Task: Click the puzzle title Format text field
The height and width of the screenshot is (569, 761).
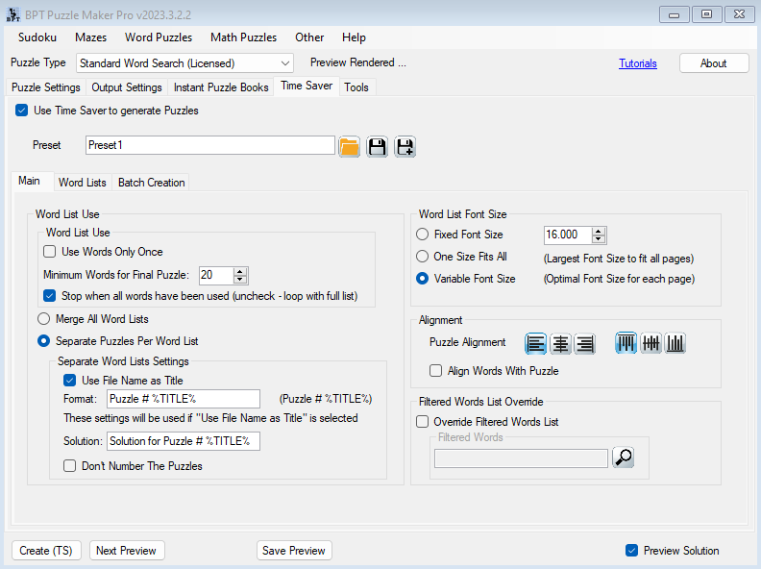Action: (x=183, y=399)
